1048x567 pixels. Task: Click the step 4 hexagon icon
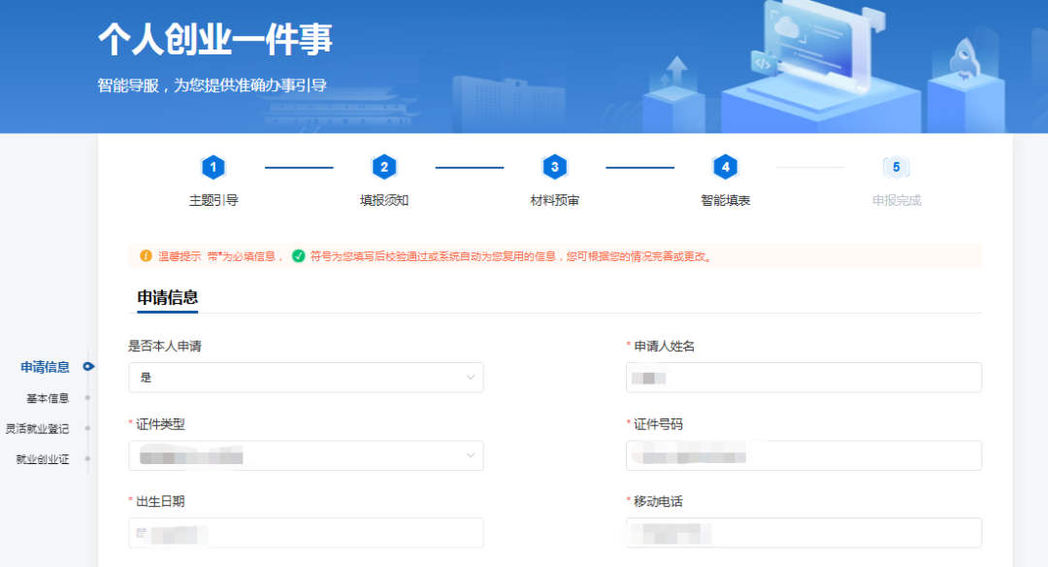click(725, 167)
